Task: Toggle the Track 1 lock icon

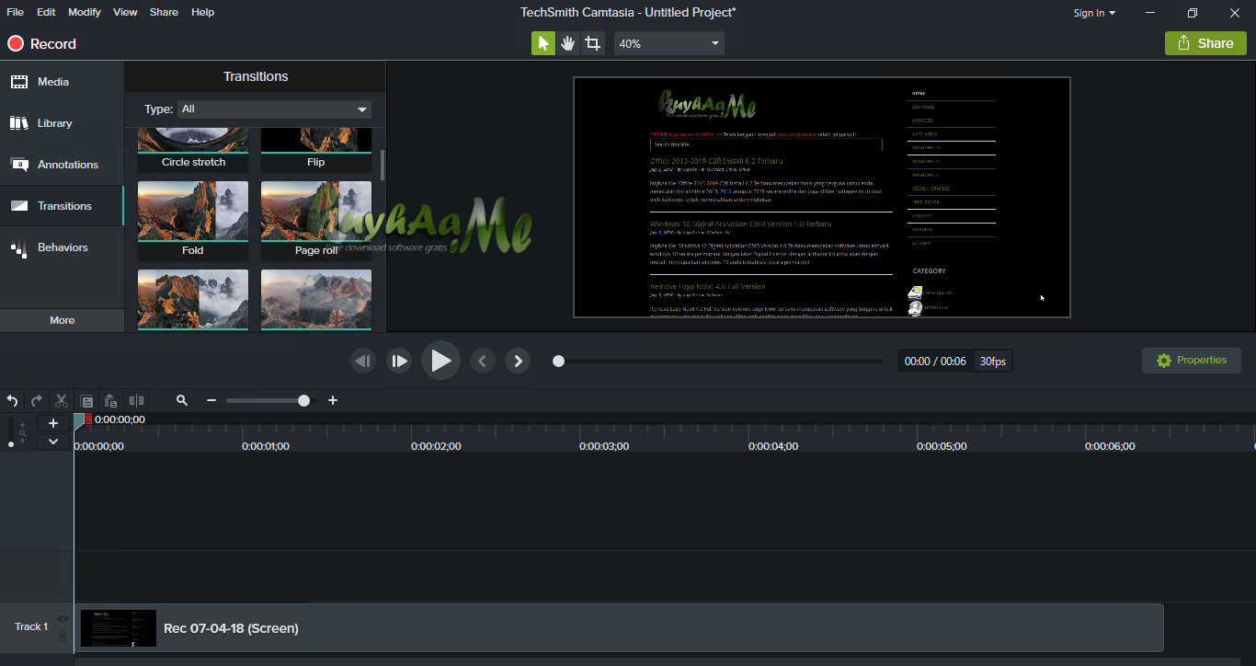Action: (63, 637)
